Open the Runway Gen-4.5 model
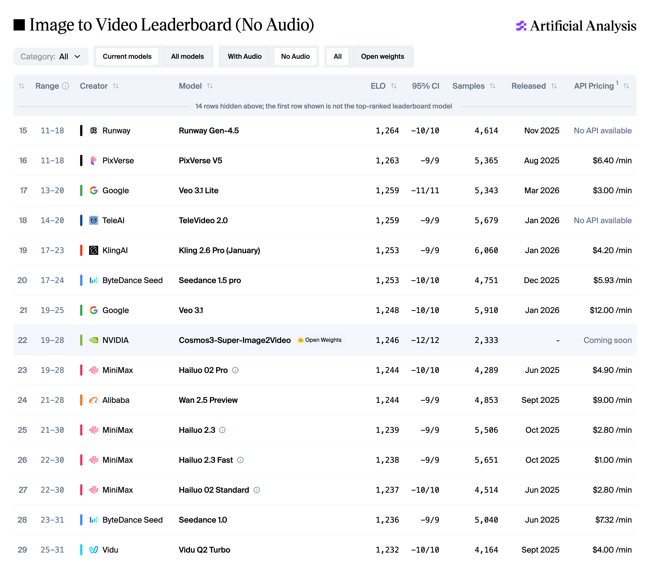This screenshot has height=578, width=650. tap(208, 131)
